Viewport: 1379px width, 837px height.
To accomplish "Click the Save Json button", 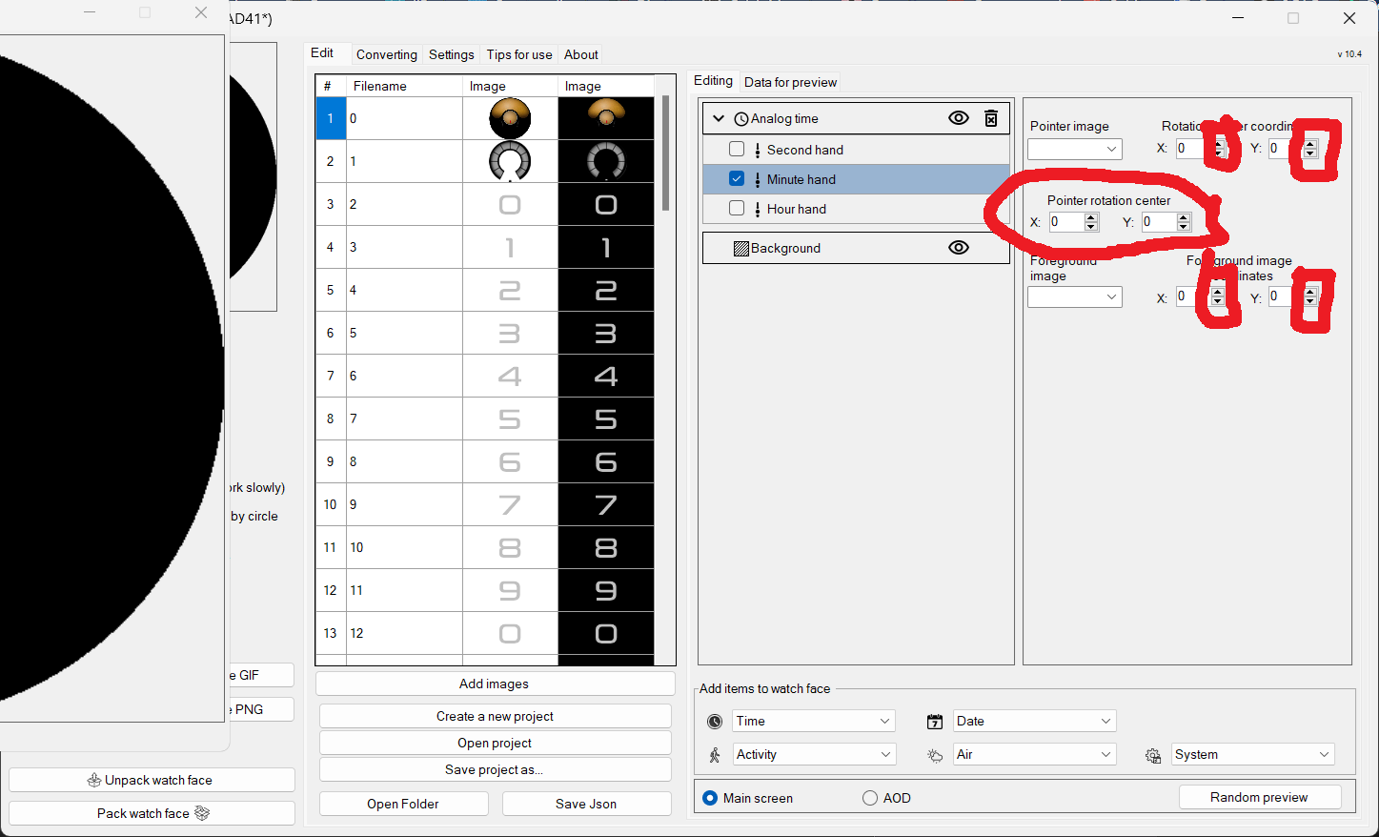I will click(586, 804).
